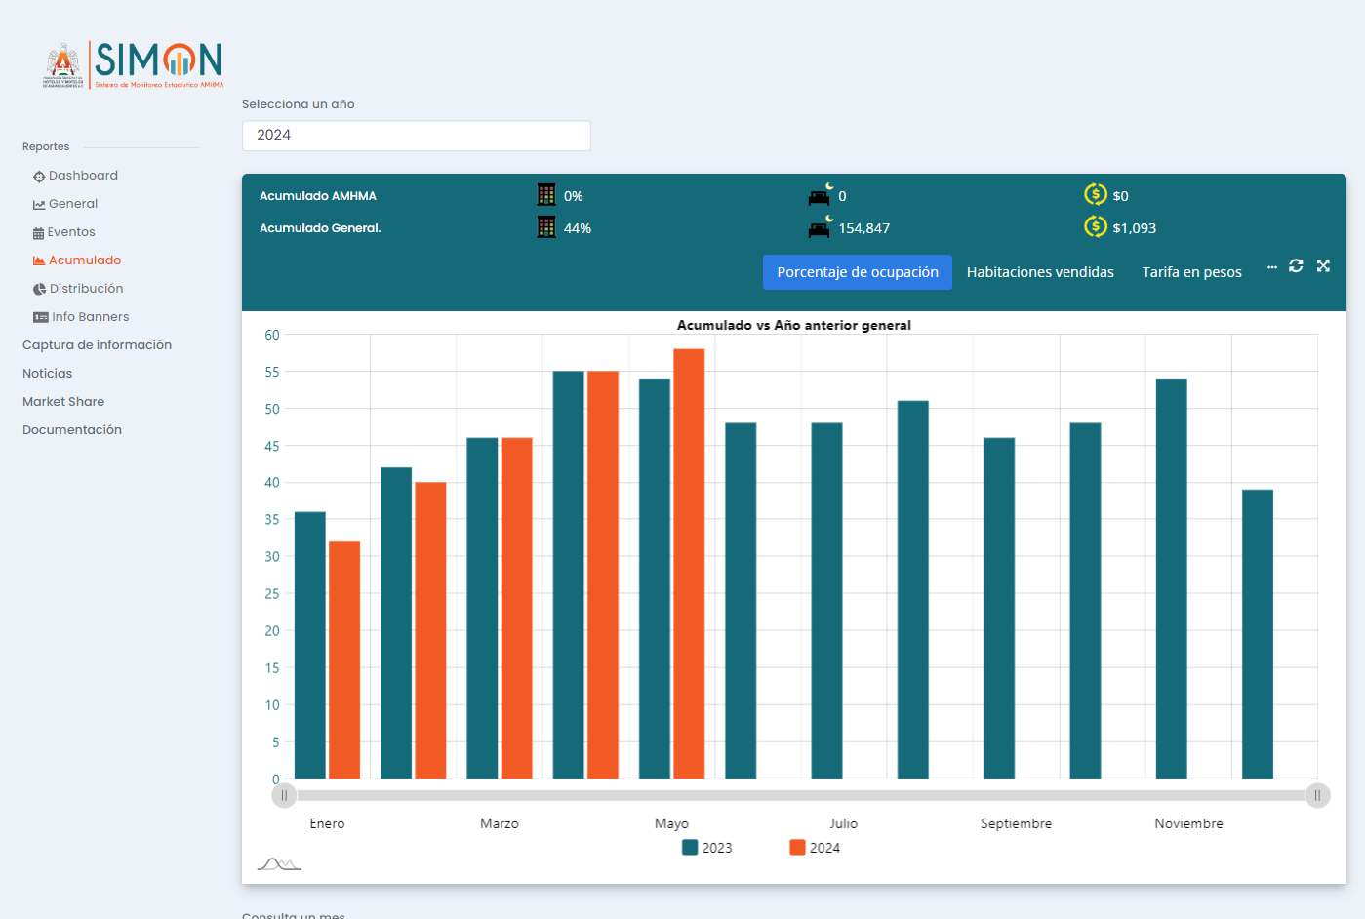Viewport: 1365px width, 919px height.
Task: Click the Dashboard icon in sidebar
Action: pyautogui.click(x=39, y=177)
